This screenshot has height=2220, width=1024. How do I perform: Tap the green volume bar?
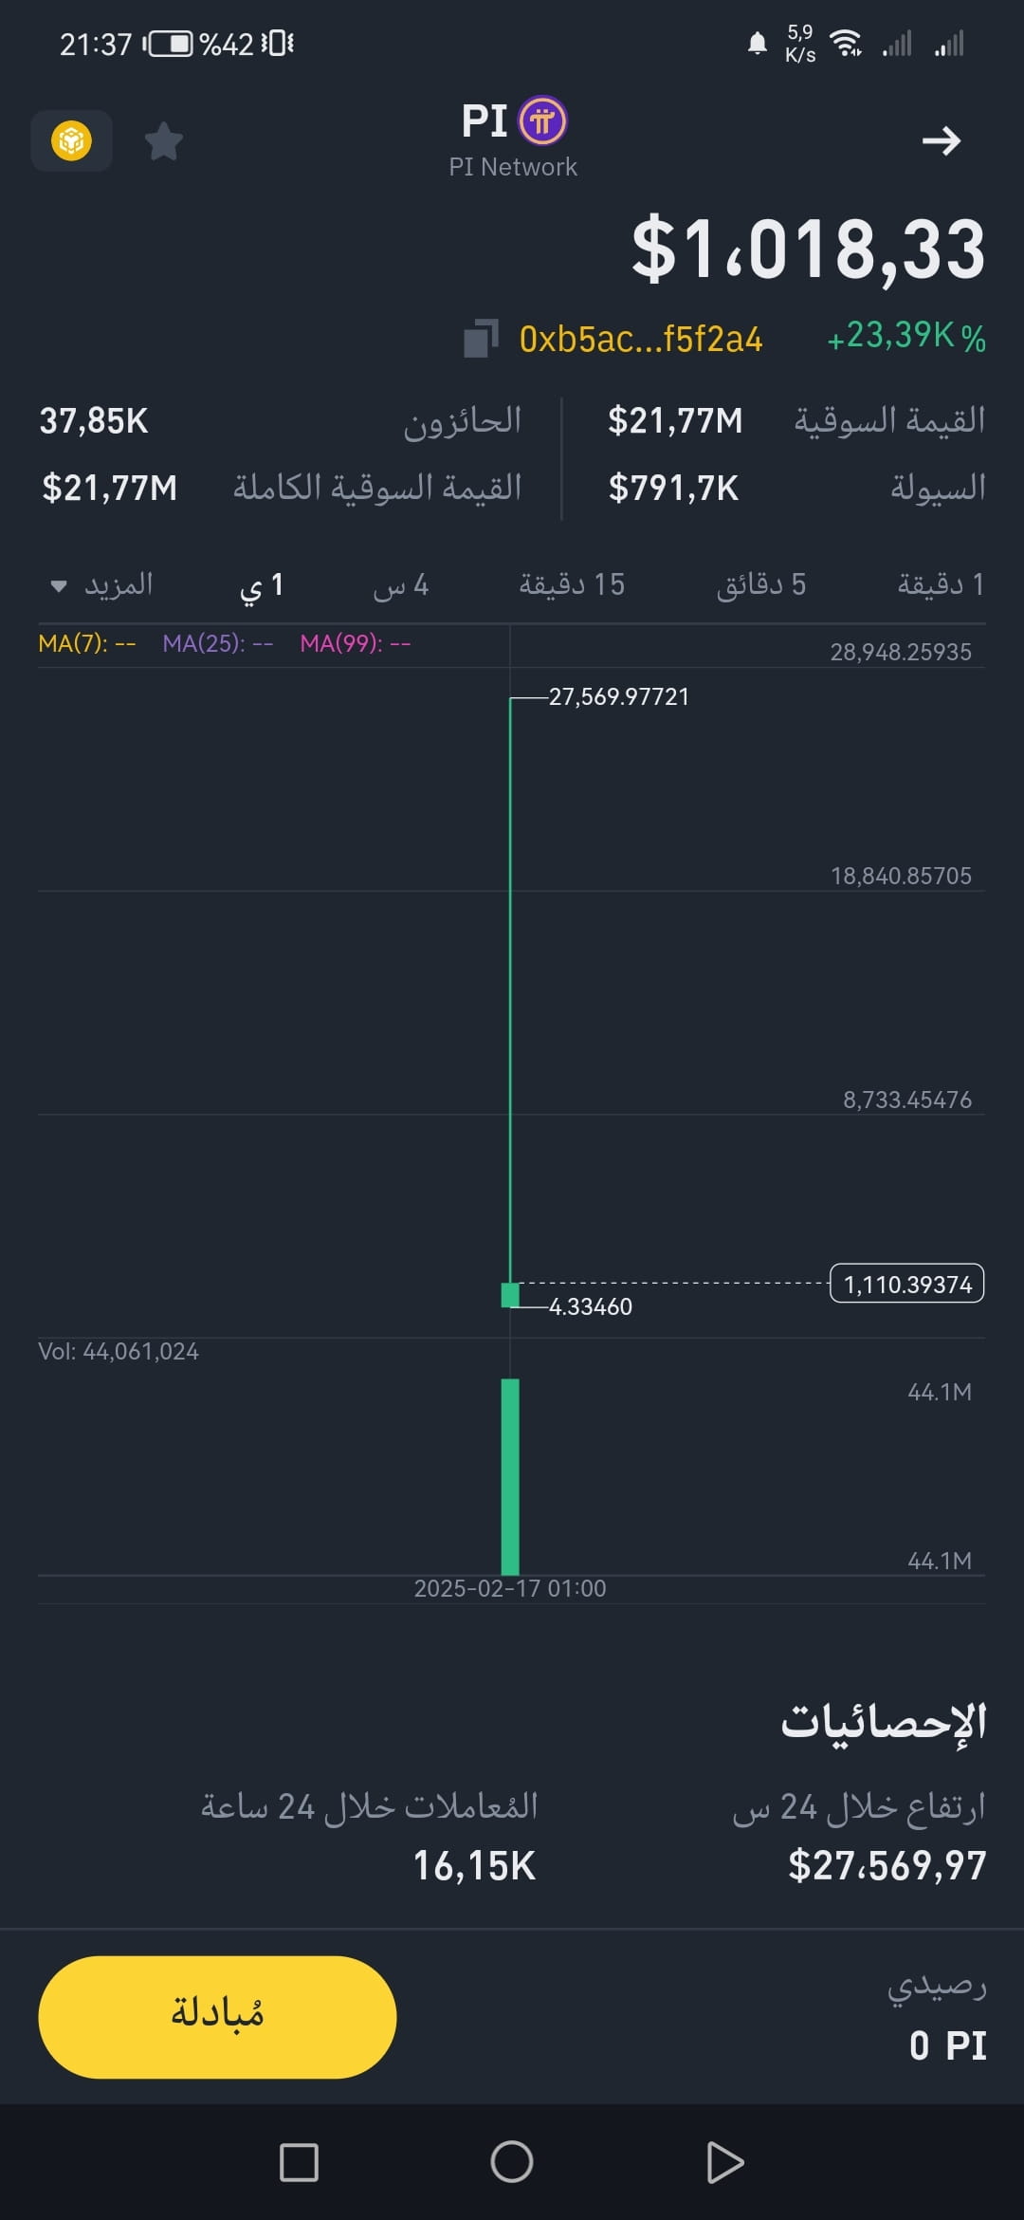pos(510,1476)
